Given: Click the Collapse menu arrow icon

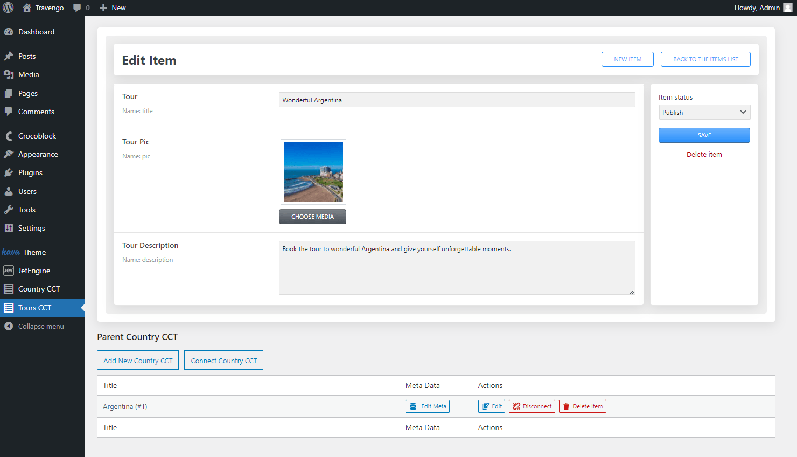Looking at the screenshot, I should click(9, 326).
